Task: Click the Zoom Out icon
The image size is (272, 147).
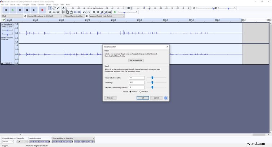Action: click(98, 12)
